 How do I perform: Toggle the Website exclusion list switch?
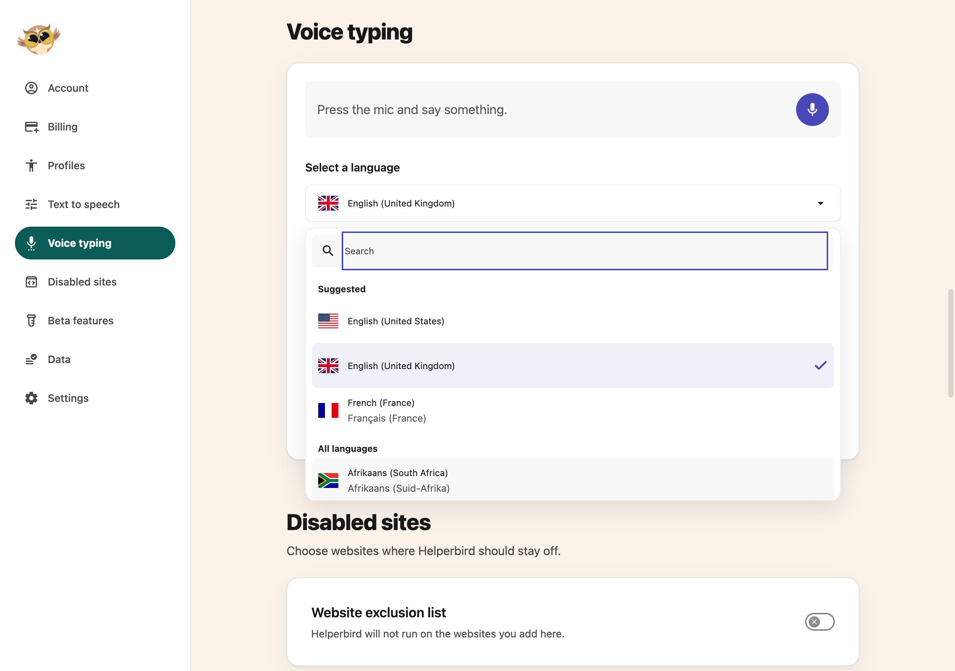tap(820, 622)
